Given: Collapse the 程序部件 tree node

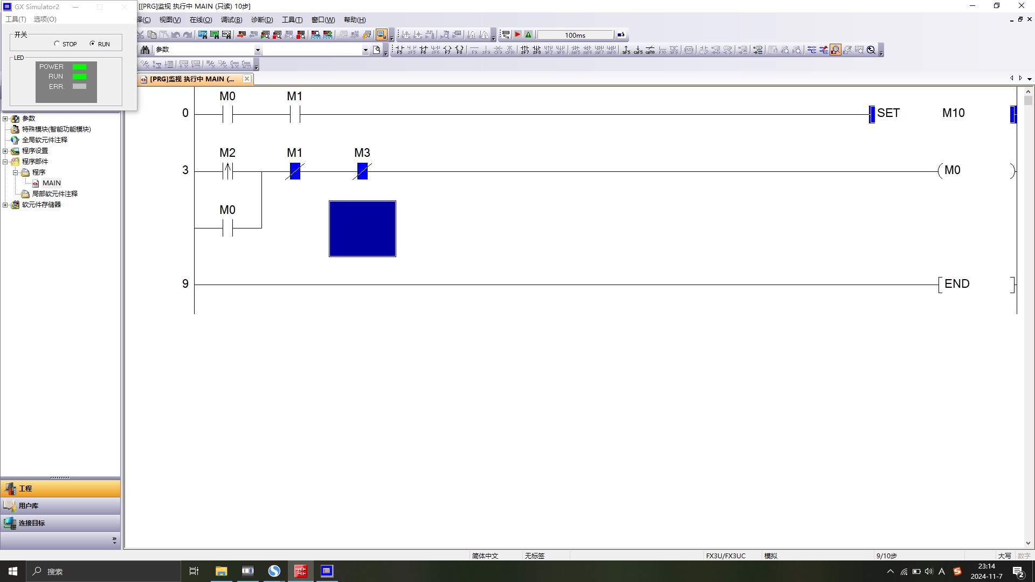Looking at the screenshot, I should tap(5, 162).
